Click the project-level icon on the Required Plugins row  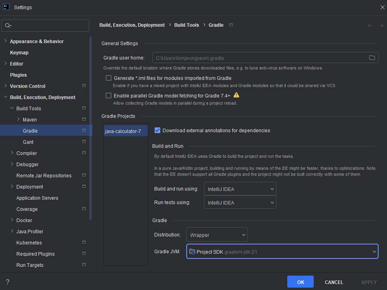[84, 254]
